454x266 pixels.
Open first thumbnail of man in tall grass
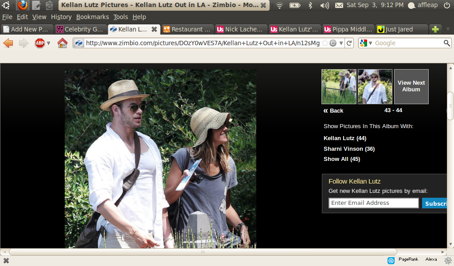[x=339, y=86]
